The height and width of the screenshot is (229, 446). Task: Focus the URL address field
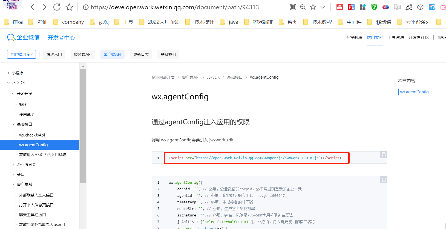[x=175, y=7]
